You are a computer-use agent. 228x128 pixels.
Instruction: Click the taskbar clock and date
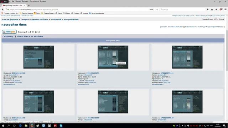(218, 126)
